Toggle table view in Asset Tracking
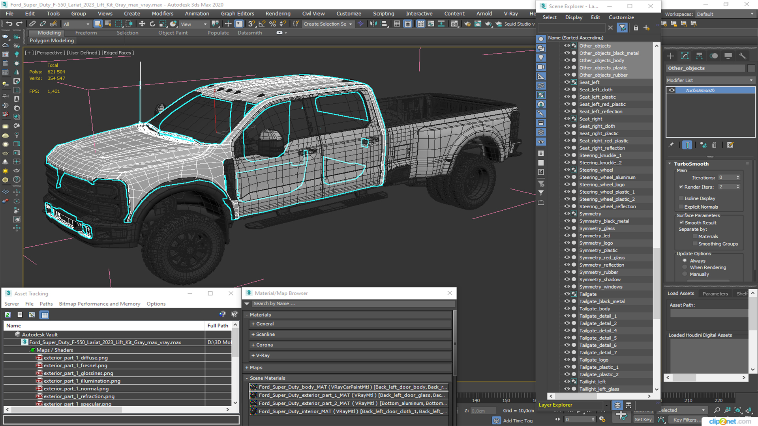 [x=45, y=315]
